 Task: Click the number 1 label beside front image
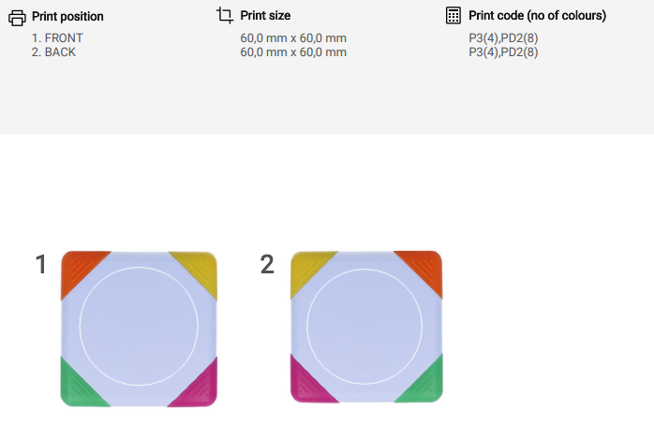(x=41, y=265)
